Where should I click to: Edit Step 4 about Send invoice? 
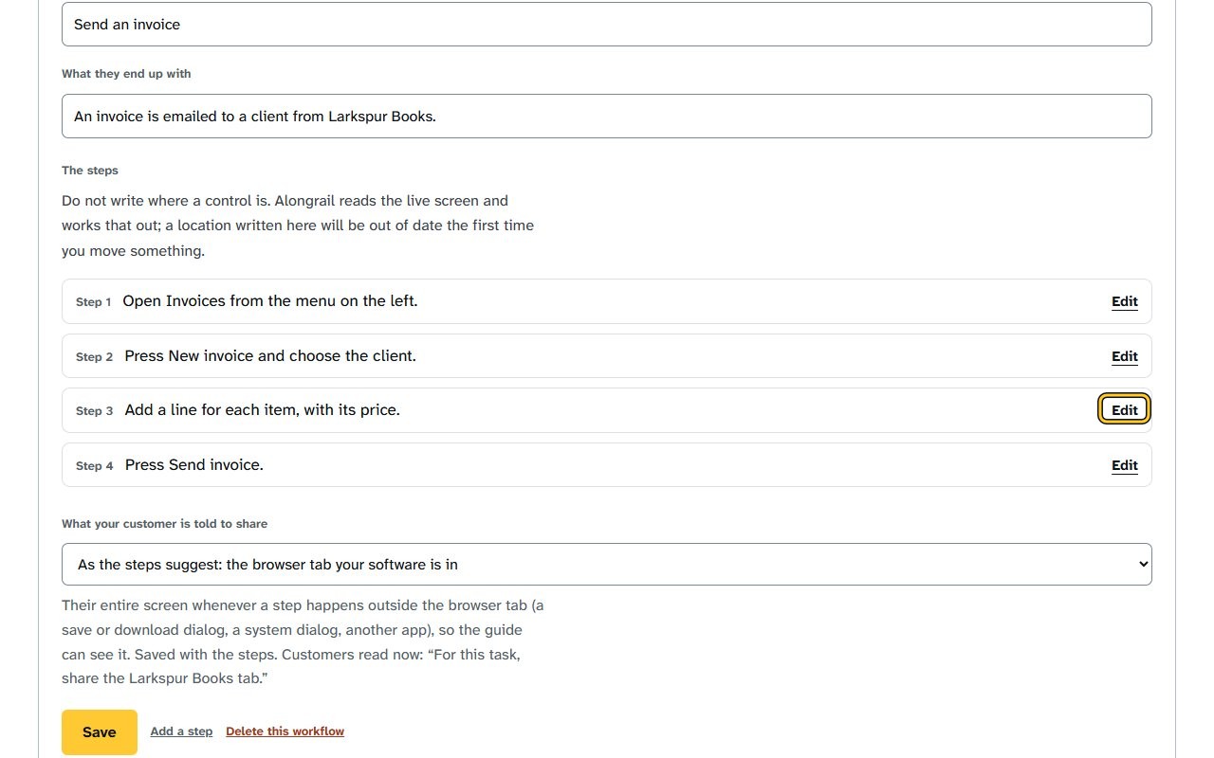(1124, 465)
